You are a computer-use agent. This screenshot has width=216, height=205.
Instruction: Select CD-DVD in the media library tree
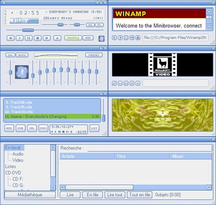point(13,173)
